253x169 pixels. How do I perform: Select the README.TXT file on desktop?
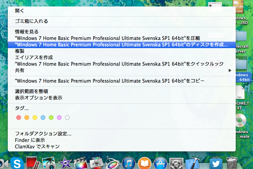pyautogui.click(x=240, y=93)
